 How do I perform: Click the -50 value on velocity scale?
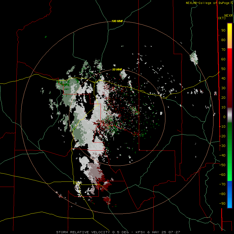tap(222, 165)
